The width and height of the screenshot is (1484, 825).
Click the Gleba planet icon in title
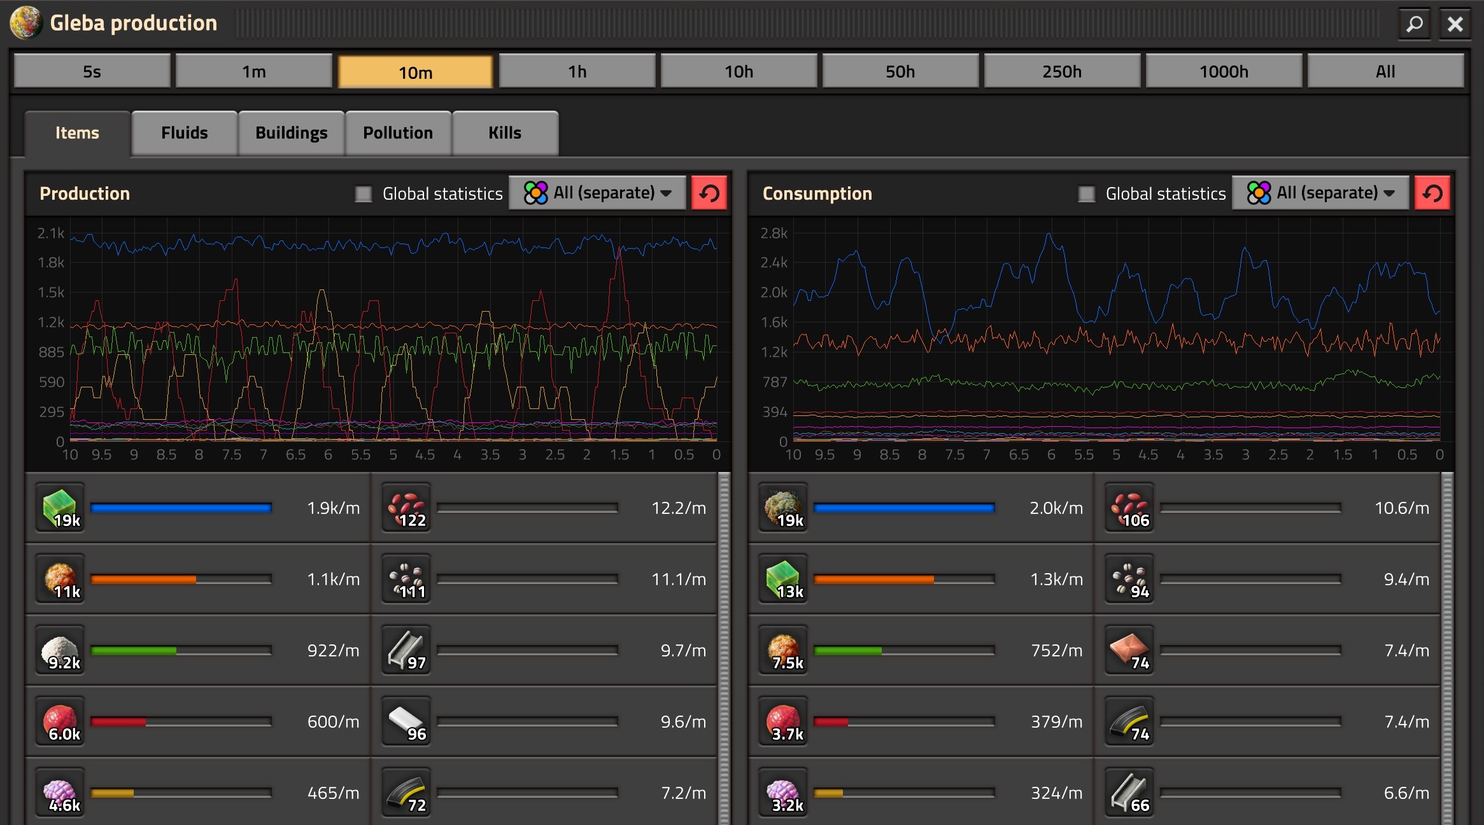click(25, 23)
